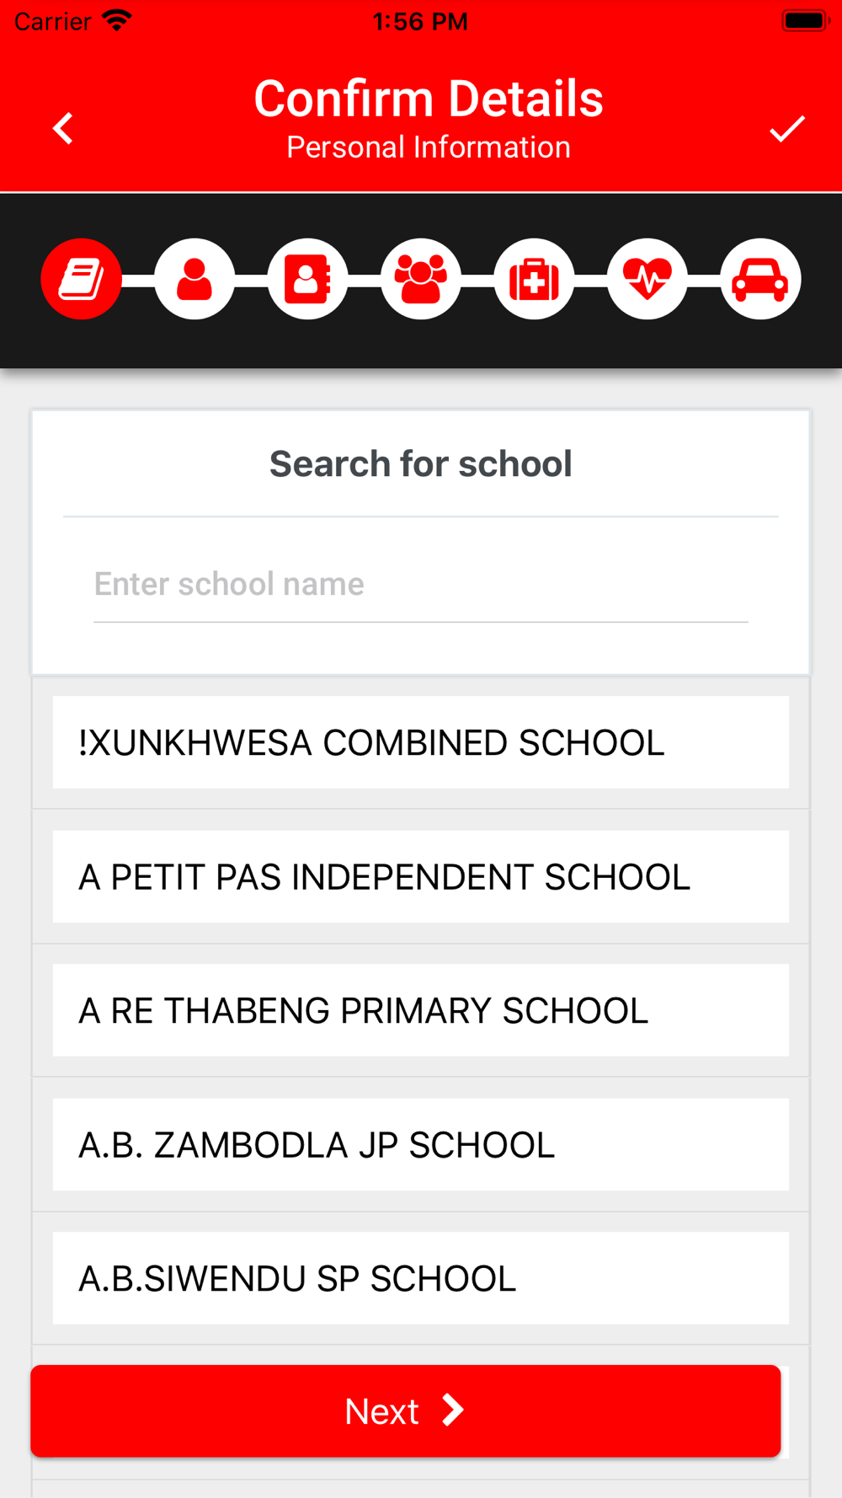This screenshot has height=1498, width=842.
Task: Select A.B.SIWENDU SP SCHOOL
Action: point(420,1278)
